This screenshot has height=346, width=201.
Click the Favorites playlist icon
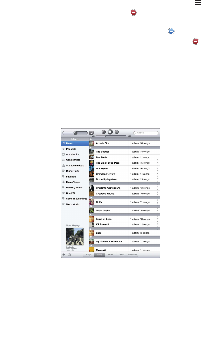(64, 177)
